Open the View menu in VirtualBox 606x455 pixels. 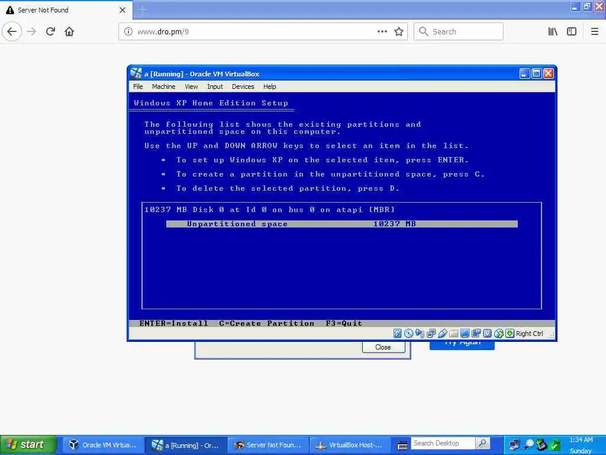click(x=191, y=86)
